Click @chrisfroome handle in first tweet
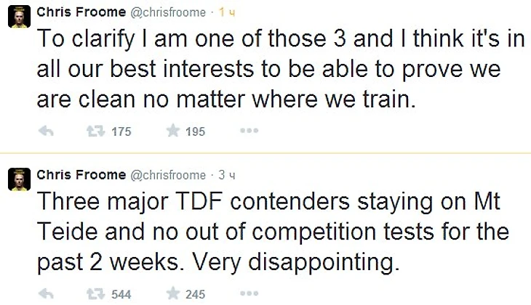 (168, 12)
